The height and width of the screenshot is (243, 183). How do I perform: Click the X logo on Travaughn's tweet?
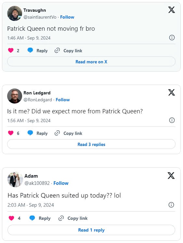click(x=171, y=10)
